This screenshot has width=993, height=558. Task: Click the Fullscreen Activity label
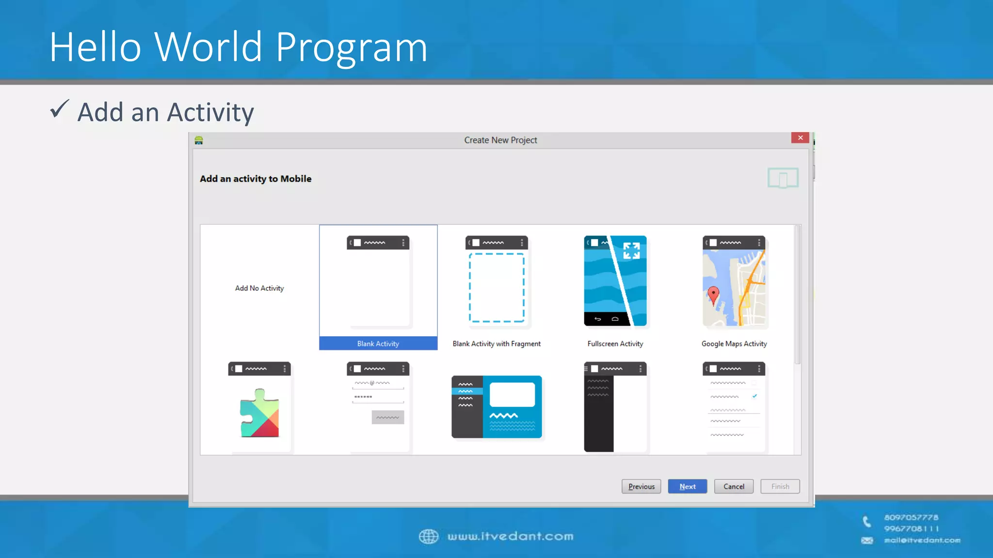615,343
